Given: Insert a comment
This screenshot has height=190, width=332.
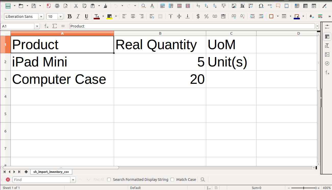Looking at the screenshot, I should (278, 6).
